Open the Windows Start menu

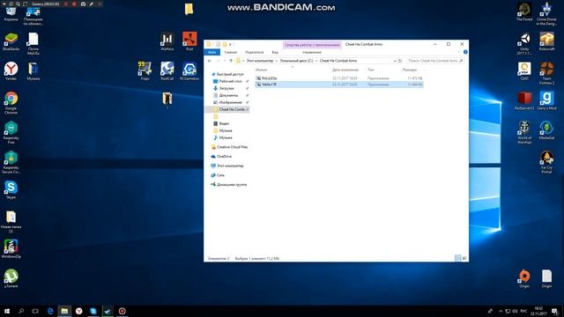point(7,311)
